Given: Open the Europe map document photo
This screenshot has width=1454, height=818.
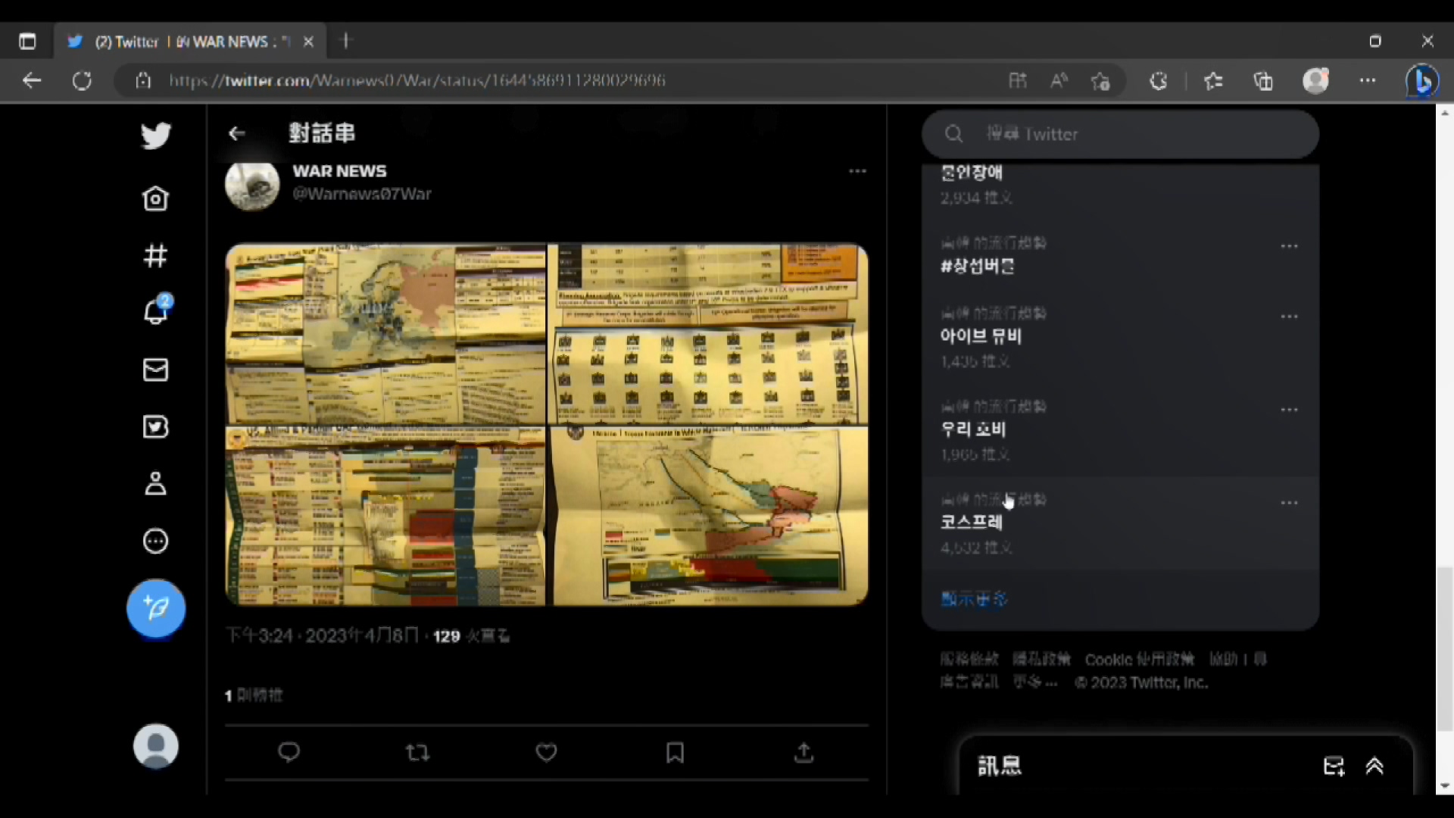Looking at the screenshot, I should (x=385, y=333).
